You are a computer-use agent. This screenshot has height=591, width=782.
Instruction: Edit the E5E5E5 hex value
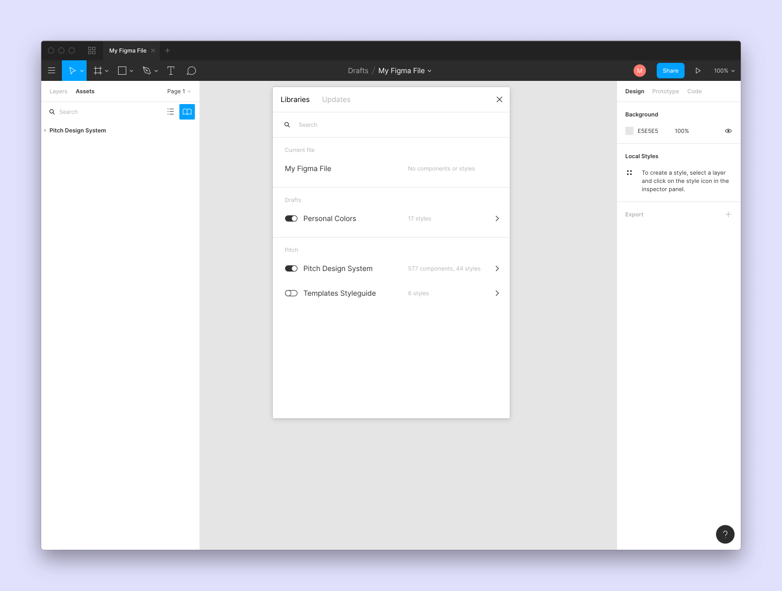(x=648, y=131)
